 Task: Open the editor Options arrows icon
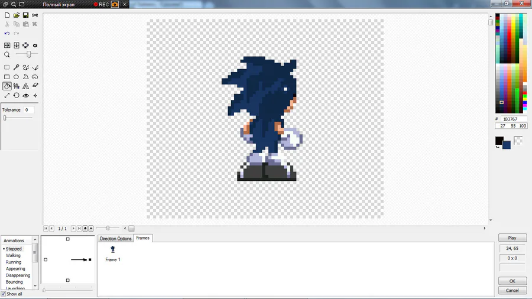pyautogui.click(x=35, y=15)
